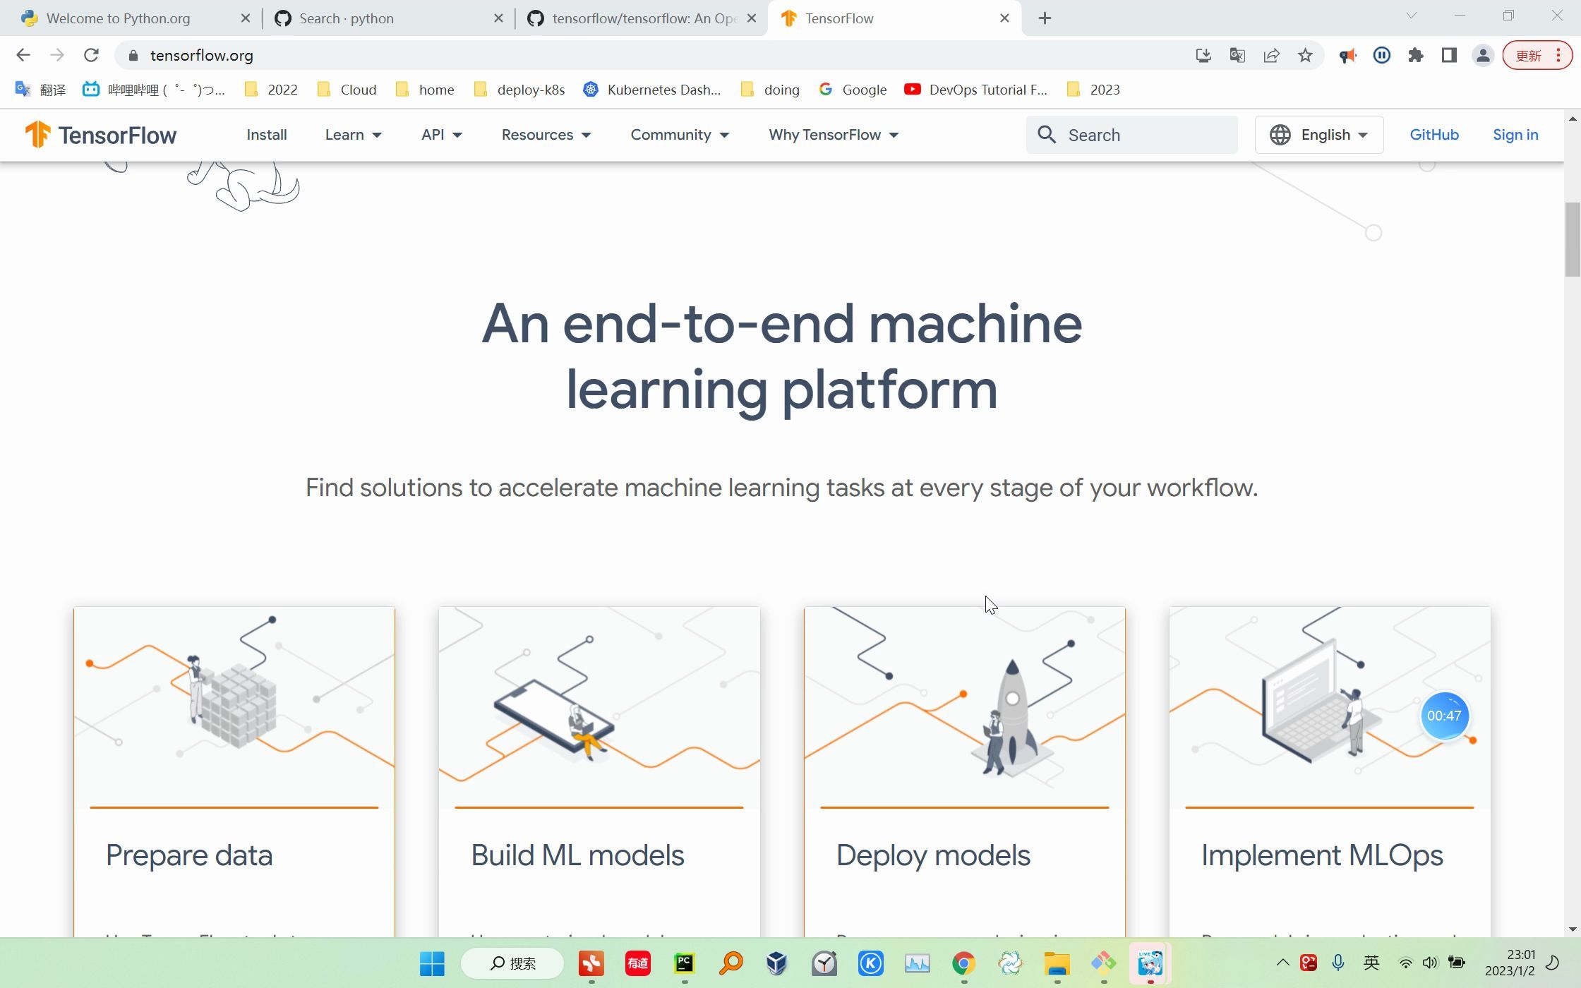This screenshot has height=988, width=1581.
Task: Open the Chrome extensions puzzle icon
Action: [1415, 55]
